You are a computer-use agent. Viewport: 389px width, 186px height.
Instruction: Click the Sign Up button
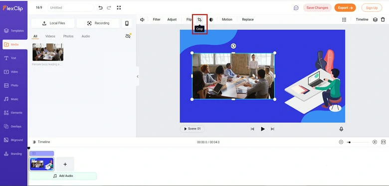pyautogui.click(x=372, y=7)
